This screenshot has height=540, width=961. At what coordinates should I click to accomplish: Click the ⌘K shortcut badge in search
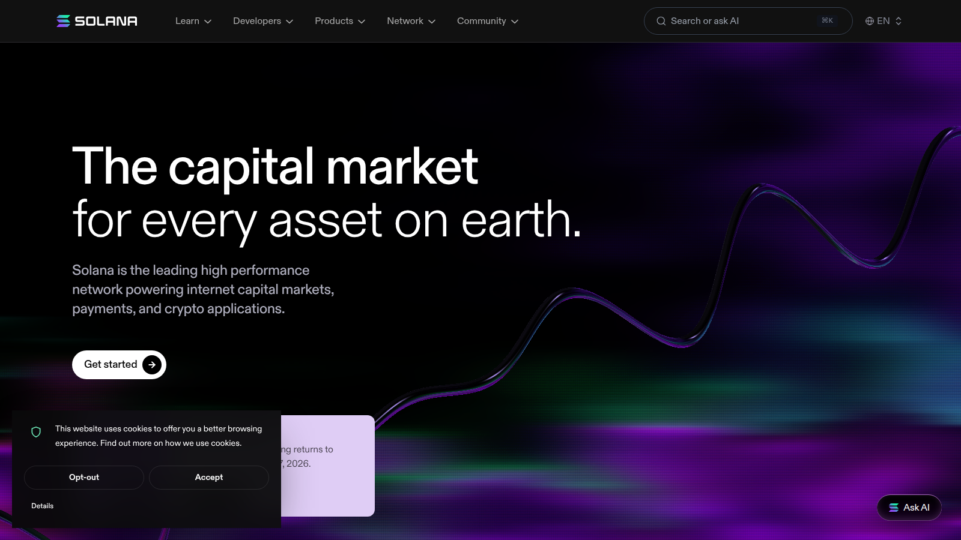pos(827,21)
